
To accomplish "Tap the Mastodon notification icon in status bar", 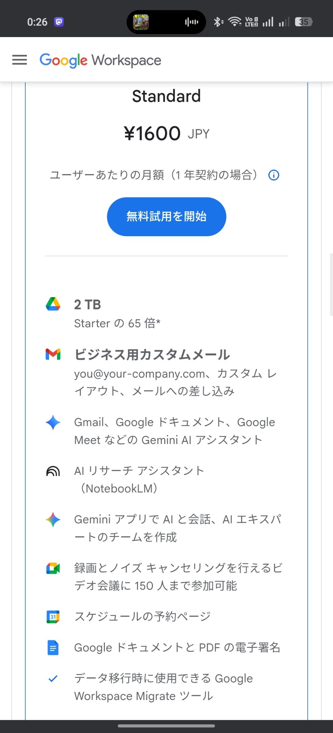I will (x=59, y=22).
